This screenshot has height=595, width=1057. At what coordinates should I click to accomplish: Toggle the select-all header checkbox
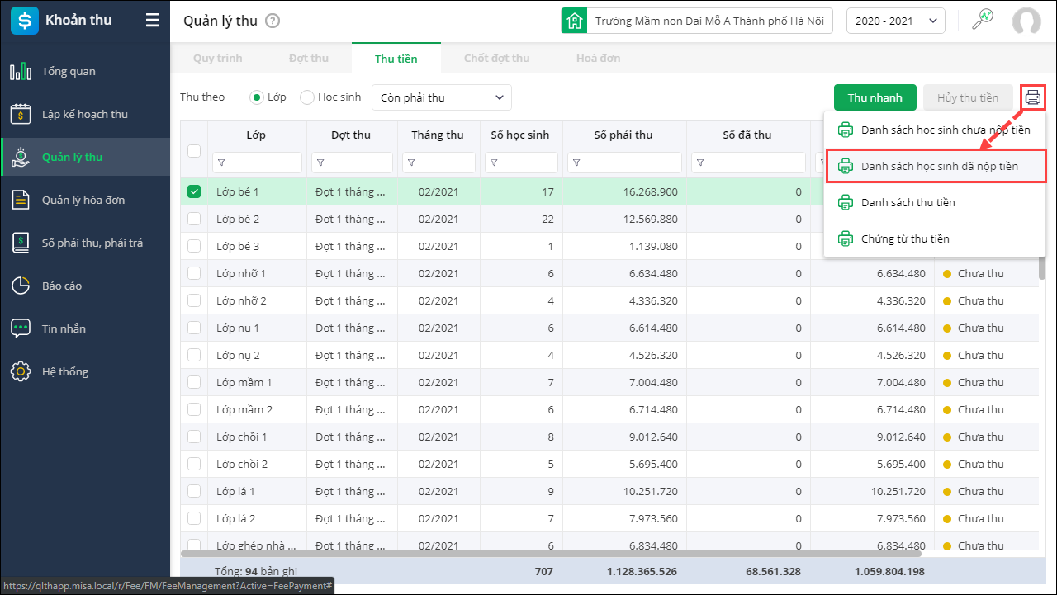point(194,150)
